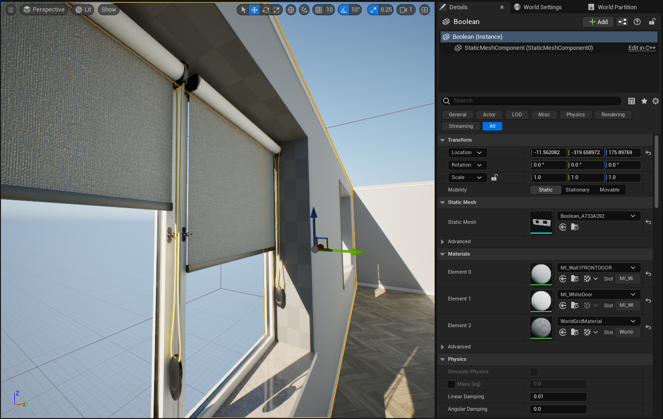Filter properties by Rendering category
Image resolution: width=663 pixels, height=419 pixels.
(613, 115)
